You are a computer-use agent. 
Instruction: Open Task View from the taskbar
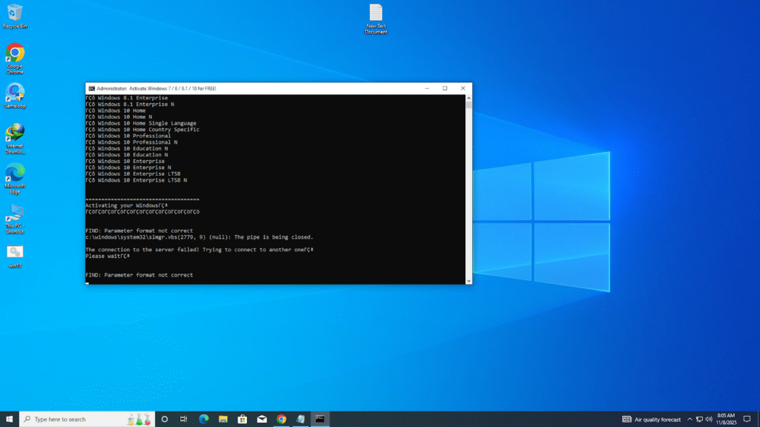(183, 419)
